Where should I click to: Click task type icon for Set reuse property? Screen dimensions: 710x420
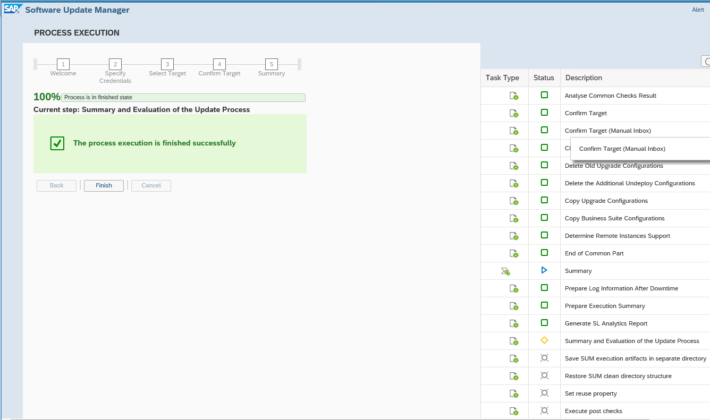click(x=514, y=394)
